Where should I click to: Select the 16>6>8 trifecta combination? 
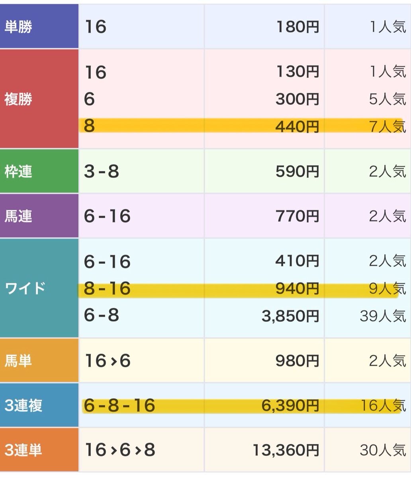tap(119, 450)
